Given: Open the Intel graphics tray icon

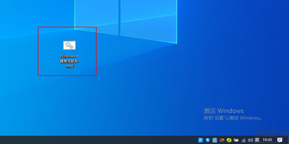Looking at the screenshot, I should (x=215, y=140).
